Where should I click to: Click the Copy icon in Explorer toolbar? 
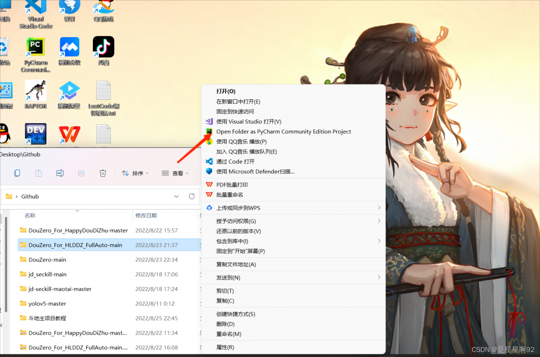[17, 173]
